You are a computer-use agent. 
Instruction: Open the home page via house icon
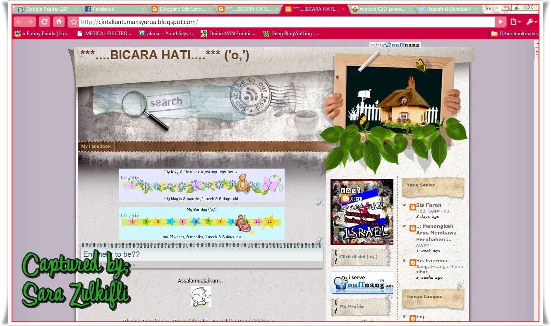pos(59,22)
